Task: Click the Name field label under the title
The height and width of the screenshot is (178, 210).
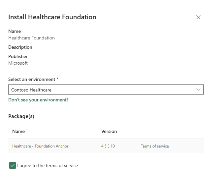Action: [15, 31]
